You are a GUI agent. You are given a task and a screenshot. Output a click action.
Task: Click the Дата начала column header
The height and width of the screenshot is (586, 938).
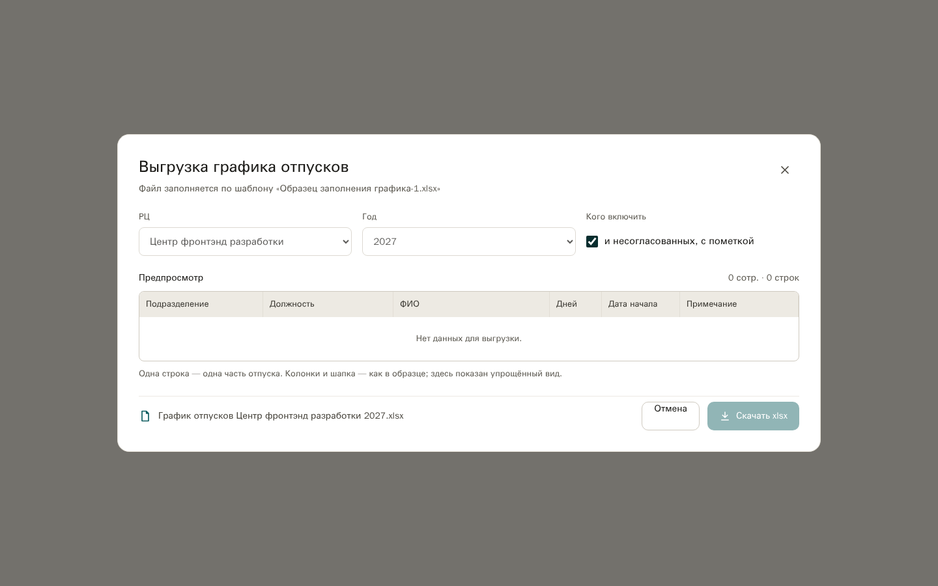click(641, 304)
